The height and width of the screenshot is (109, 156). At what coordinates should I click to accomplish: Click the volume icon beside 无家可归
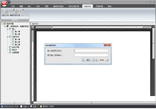[x=10, y=37]
